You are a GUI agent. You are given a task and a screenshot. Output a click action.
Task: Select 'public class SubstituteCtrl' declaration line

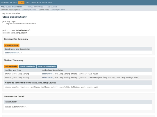click(x=16, y=30)
